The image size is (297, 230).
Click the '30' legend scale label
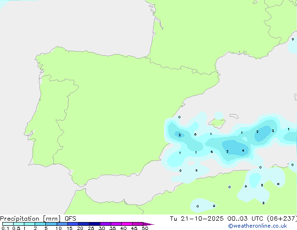tap(102, 228)
